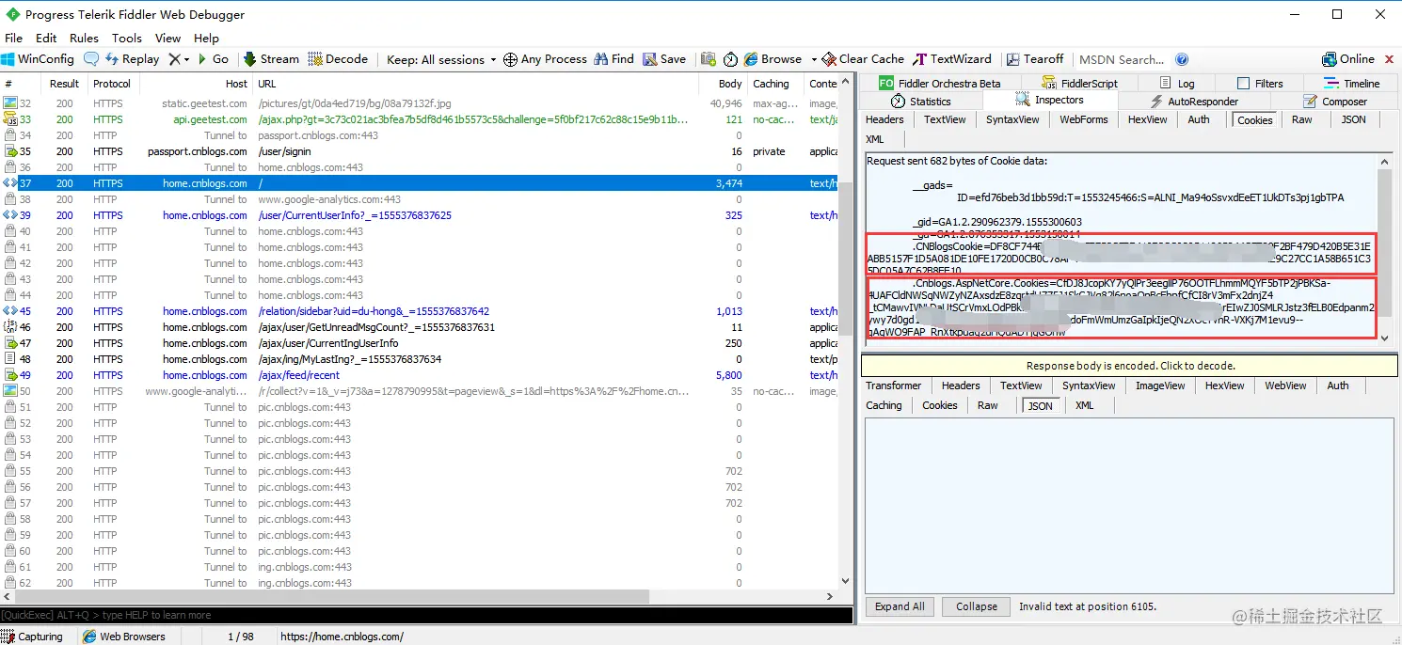Click Any Process target picker

[545, 59]
